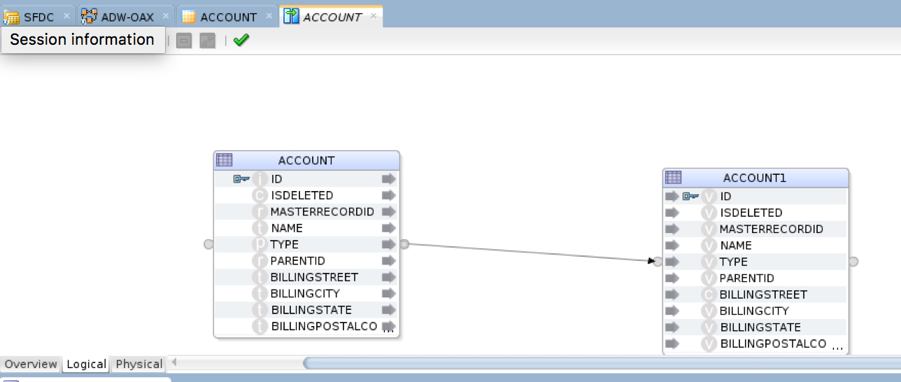901x382 pixels.
Task: Click the Session information tooltip label
Action: [82, 39]
